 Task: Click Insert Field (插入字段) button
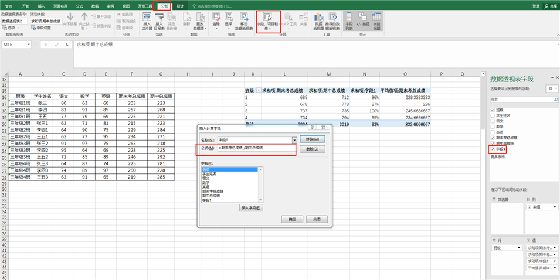[x=251, y=207]
